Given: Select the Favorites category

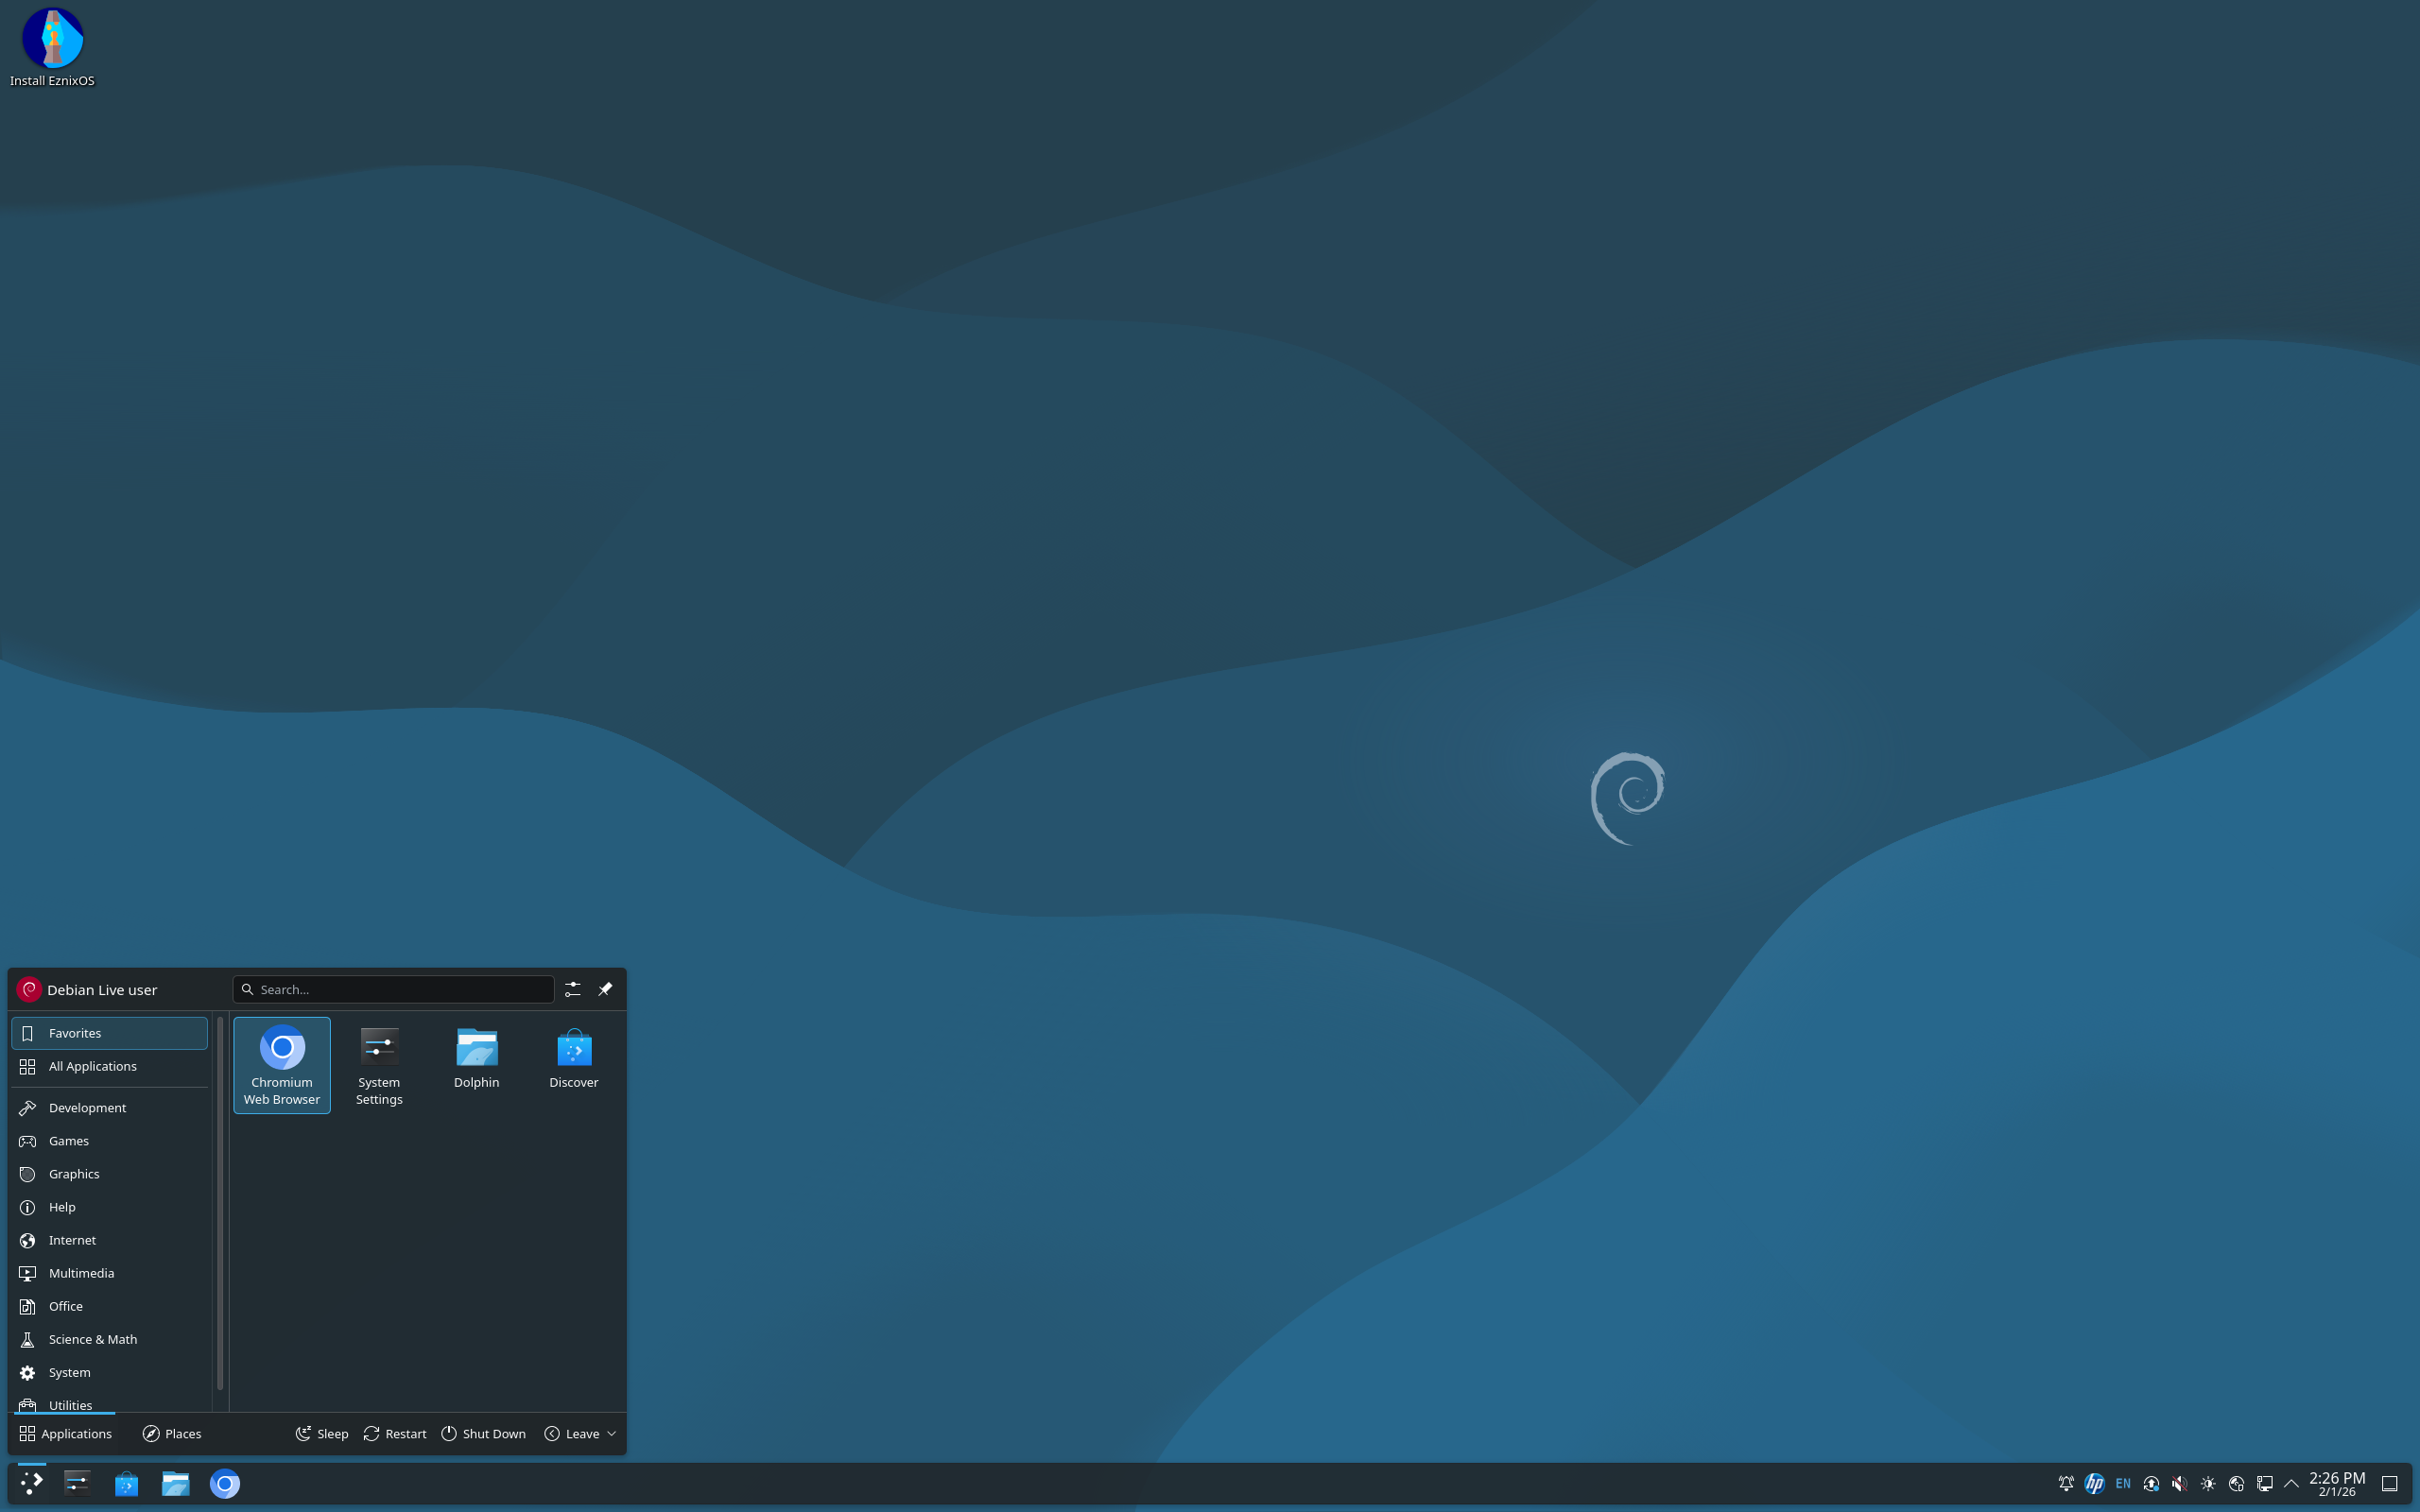Looking at the screenshot, I should [109, 1033].
